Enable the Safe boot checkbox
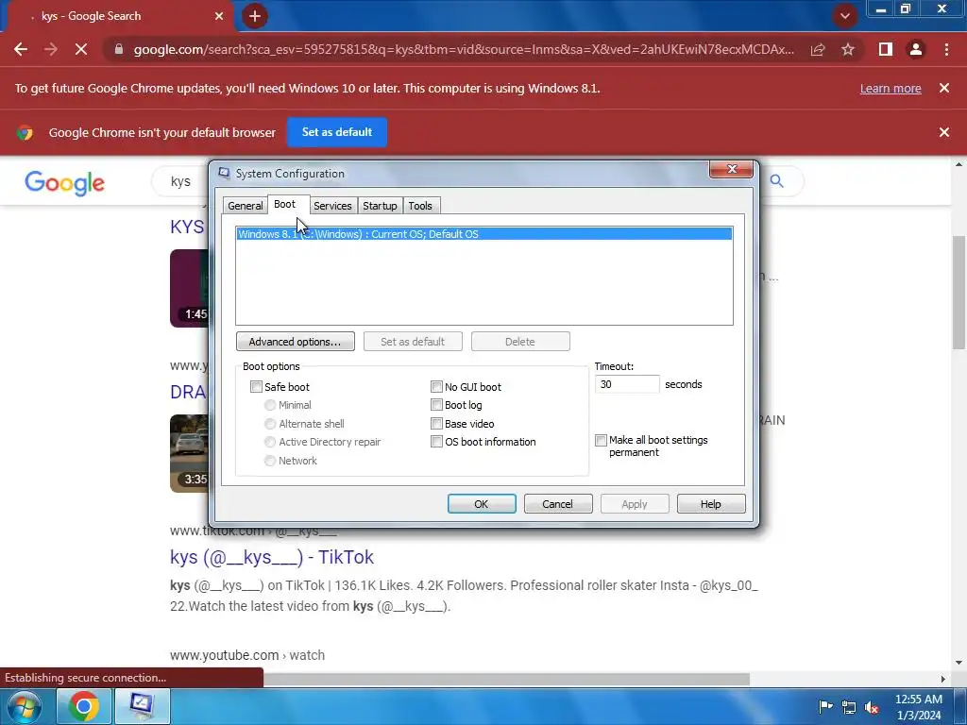 [x=256, y=386]
